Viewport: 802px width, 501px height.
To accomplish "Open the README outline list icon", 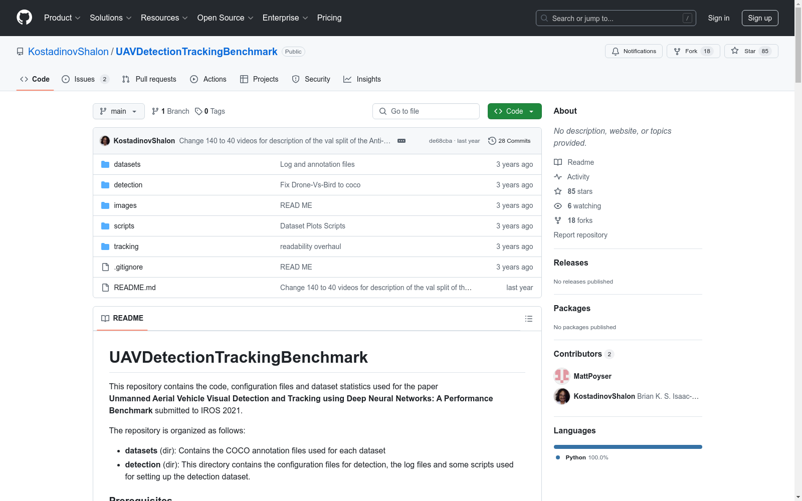I will (x=528, y=319).
